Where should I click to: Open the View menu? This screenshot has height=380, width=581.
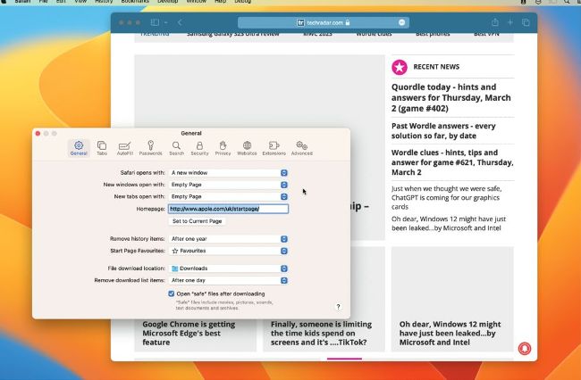click(x=80, y=2)
